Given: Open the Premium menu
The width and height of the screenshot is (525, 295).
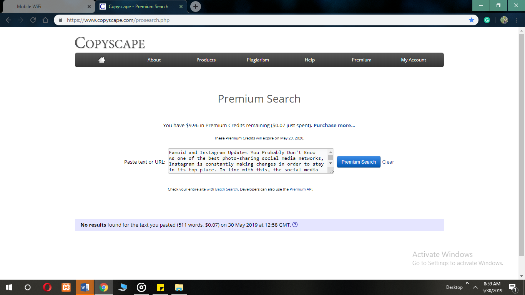Looking at the screenshot, I should pyautogui.click(x=362, y=60).
